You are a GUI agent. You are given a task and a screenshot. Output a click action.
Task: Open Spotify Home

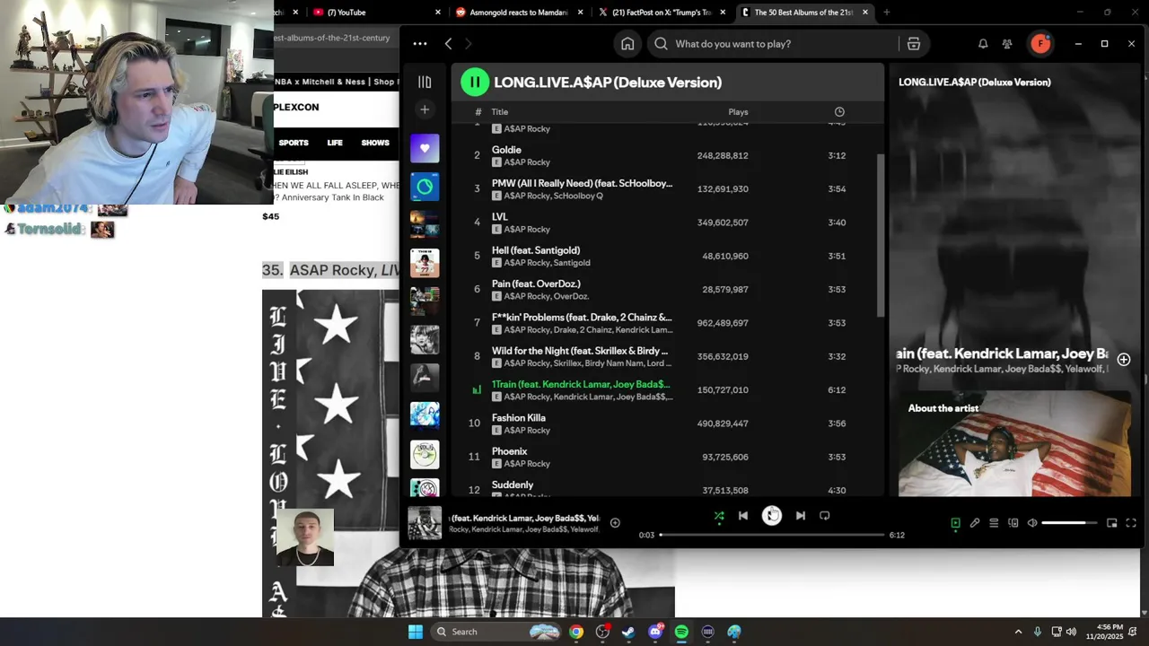coord(627,44)
